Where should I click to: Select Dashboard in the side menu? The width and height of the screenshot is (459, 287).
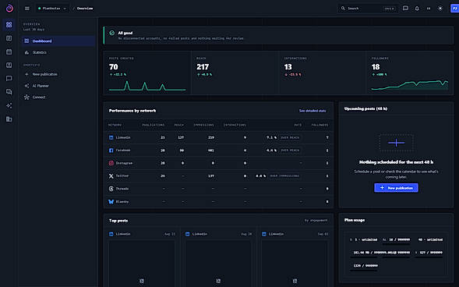click(x=58, y=41)
